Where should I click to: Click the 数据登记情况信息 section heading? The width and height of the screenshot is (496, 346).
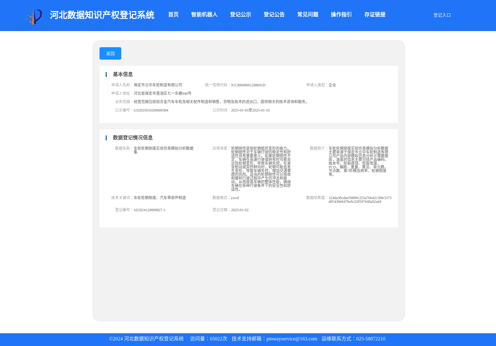coord(132,138)
